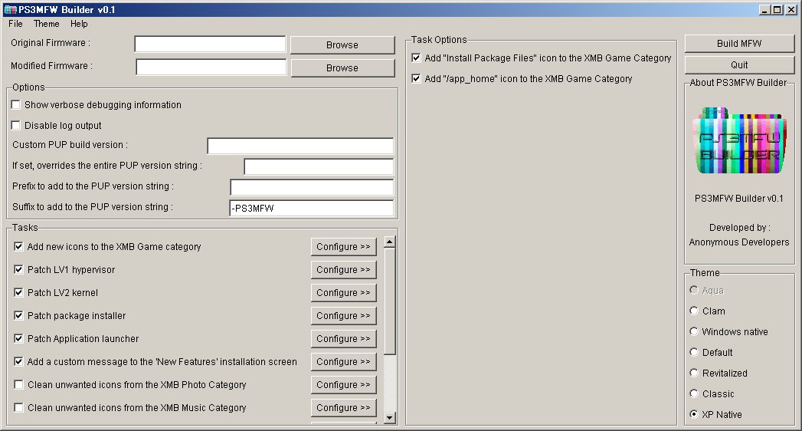Screen dimensions: 802x431
Task: Configure the custom New Features message task
Action: coord(343,362)
